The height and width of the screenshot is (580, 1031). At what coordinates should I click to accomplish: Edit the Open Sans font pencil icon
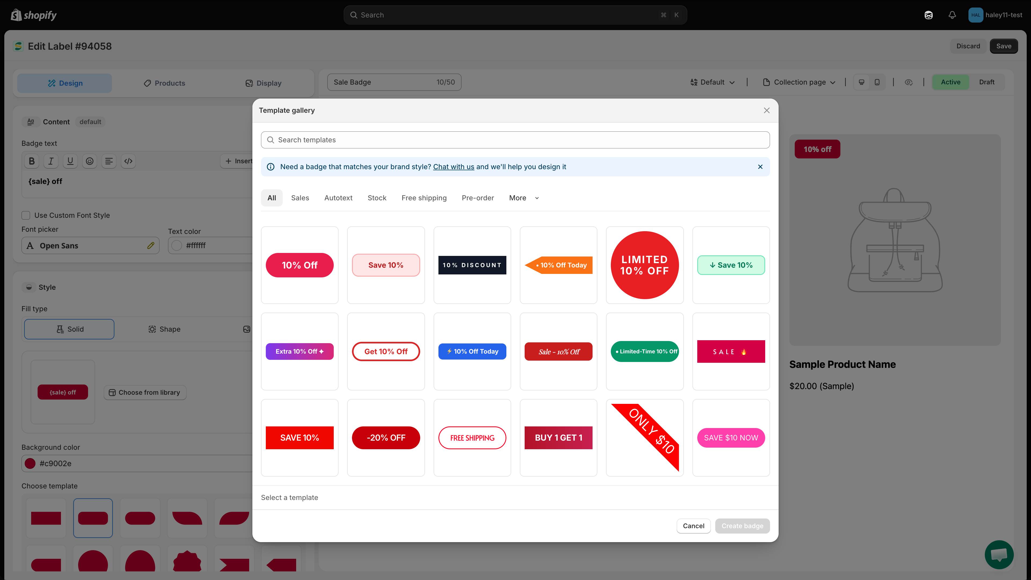[x=150, y=245]
